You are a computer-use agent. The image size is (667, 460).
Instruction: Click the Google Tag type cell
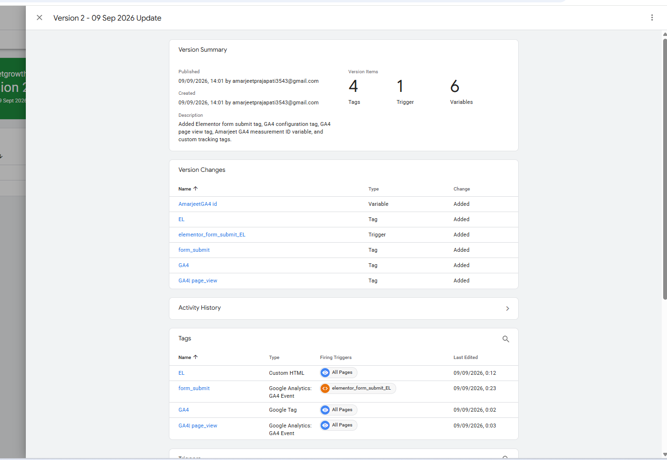283,410
